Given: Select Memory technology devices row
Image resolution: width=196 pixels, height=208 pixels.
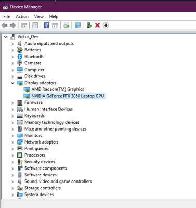Looking at the screenshot, I should tap(52, 122).
